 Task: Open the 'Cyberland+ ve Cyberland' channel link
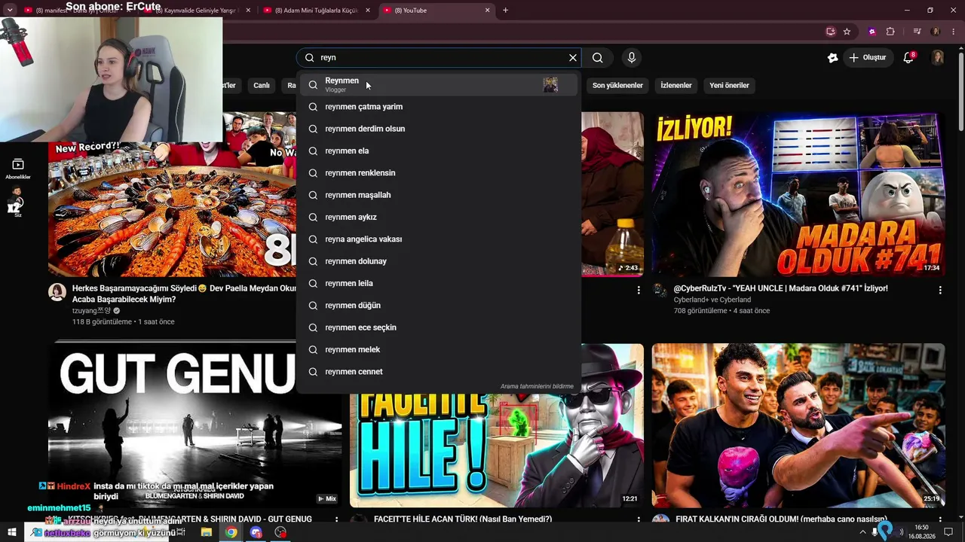point(712,300)
